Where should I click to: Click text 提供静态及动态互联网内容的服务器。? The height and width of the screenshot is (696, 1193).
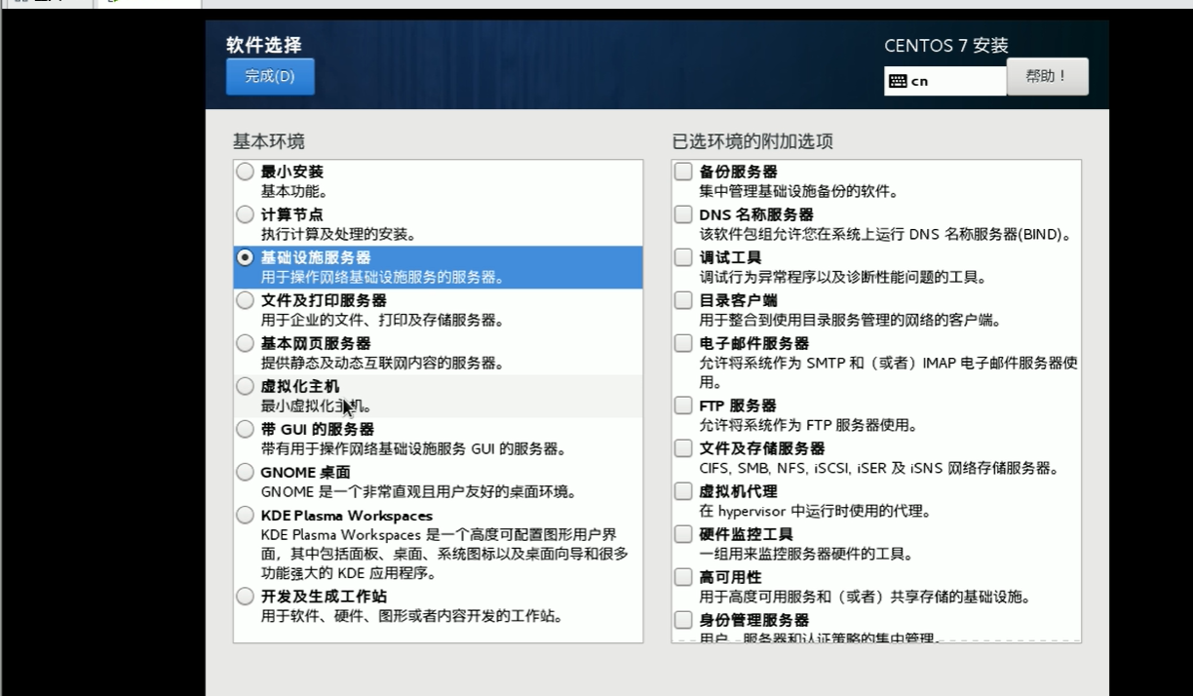[x=382, y=364]
